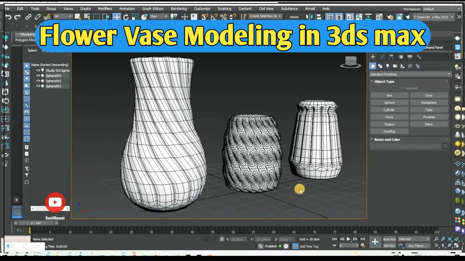Viewport: 465px width, 261px height.
Task: Toggle the Auto Key button
Action: tap(389, 239)
